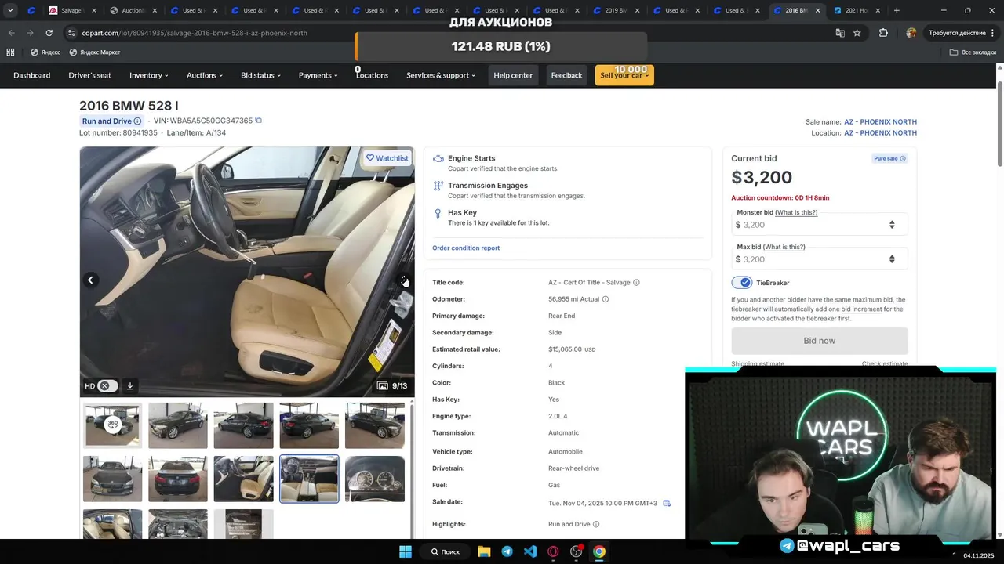Expand the Inventory dropdown menu

[x=149, y=75]
